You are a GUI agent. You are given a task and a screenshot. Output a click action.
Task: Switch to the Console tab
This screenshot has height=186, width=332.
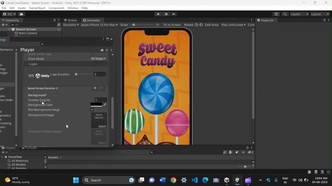(x=29, y=148)
